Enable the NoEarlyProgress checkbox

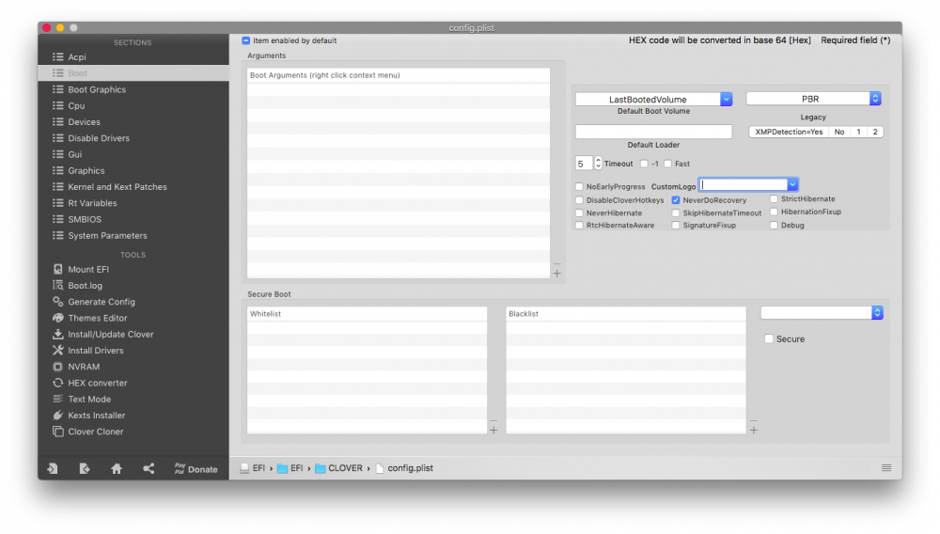579,186
